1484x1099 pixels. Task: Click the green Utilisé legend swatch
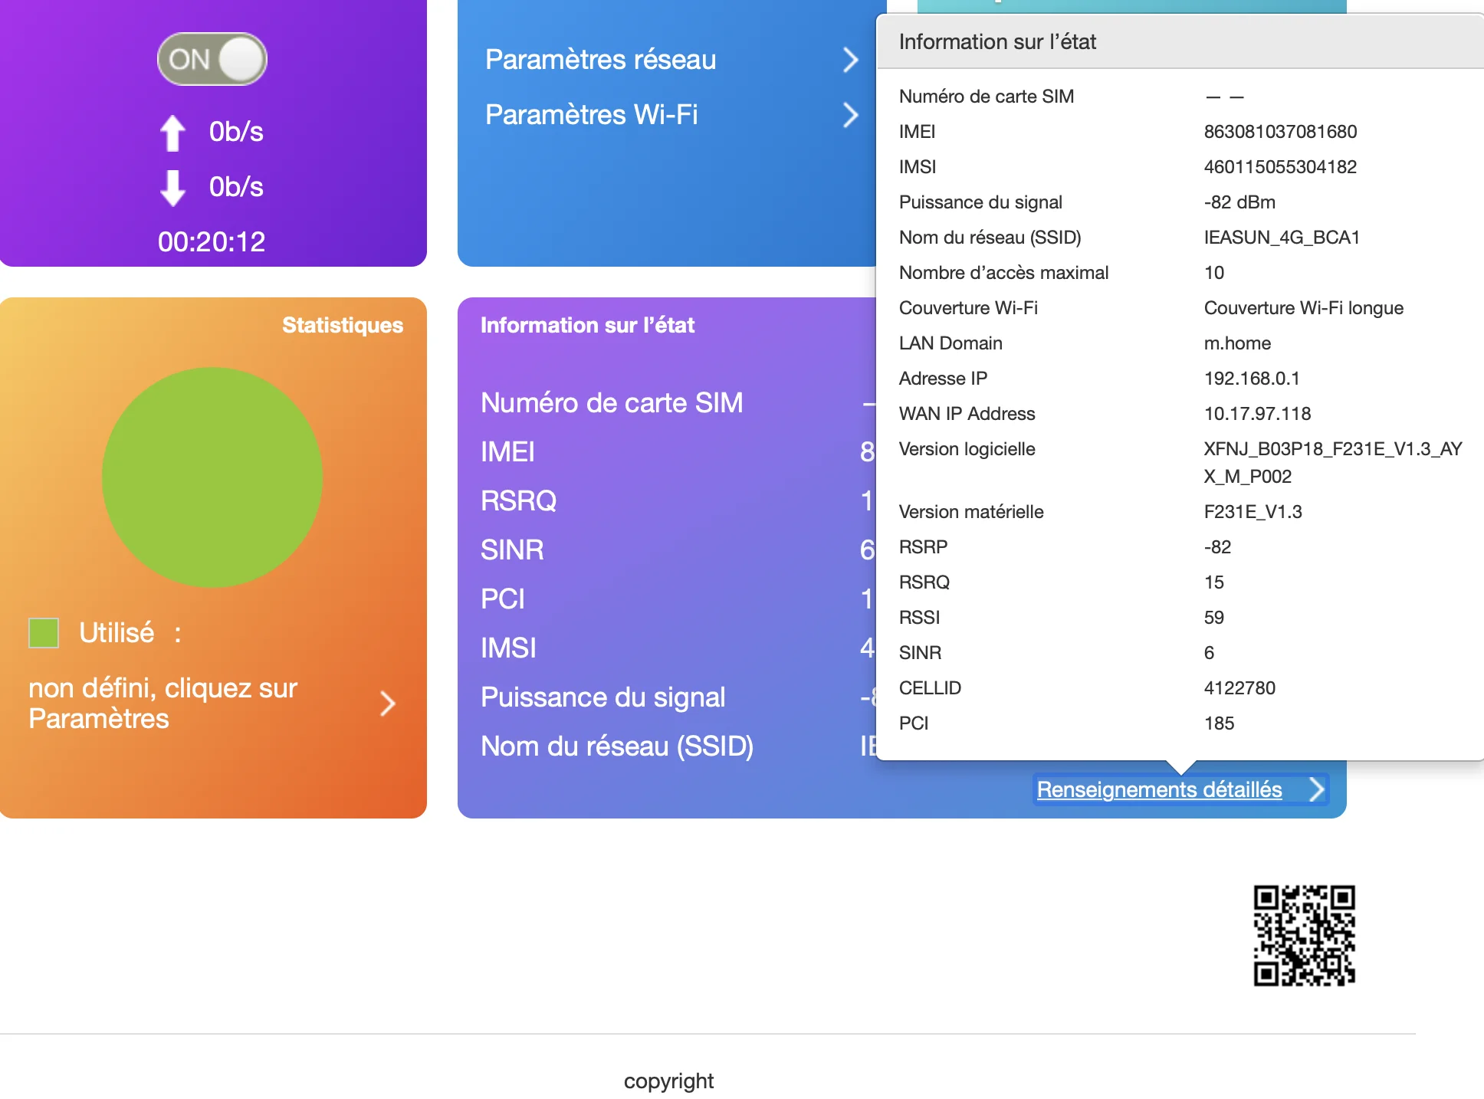point(44,633)
